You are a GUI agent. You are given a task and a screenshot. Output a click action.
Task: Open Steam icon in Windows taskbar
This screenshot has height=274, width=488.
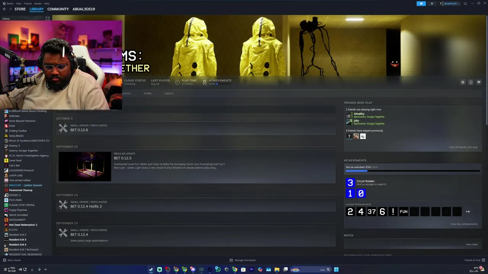(151, 269)
